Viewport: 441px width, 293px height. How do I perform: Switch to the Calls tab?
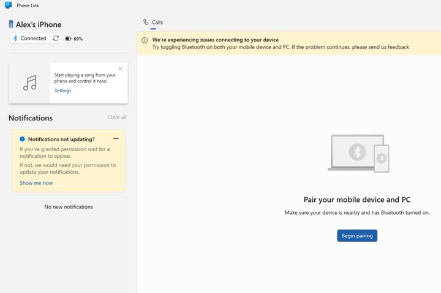coord(153,23)
